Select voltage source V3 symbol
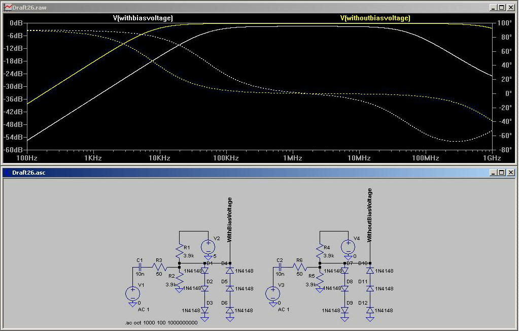This screenshot has width=519, height=331. pos(273,293)
